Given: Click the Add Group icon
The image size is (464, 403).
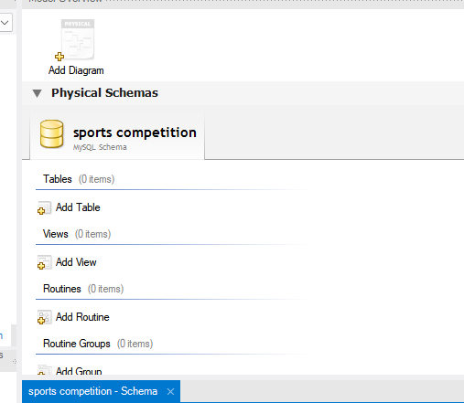Looking at the screenshot, I should point(45,370).
